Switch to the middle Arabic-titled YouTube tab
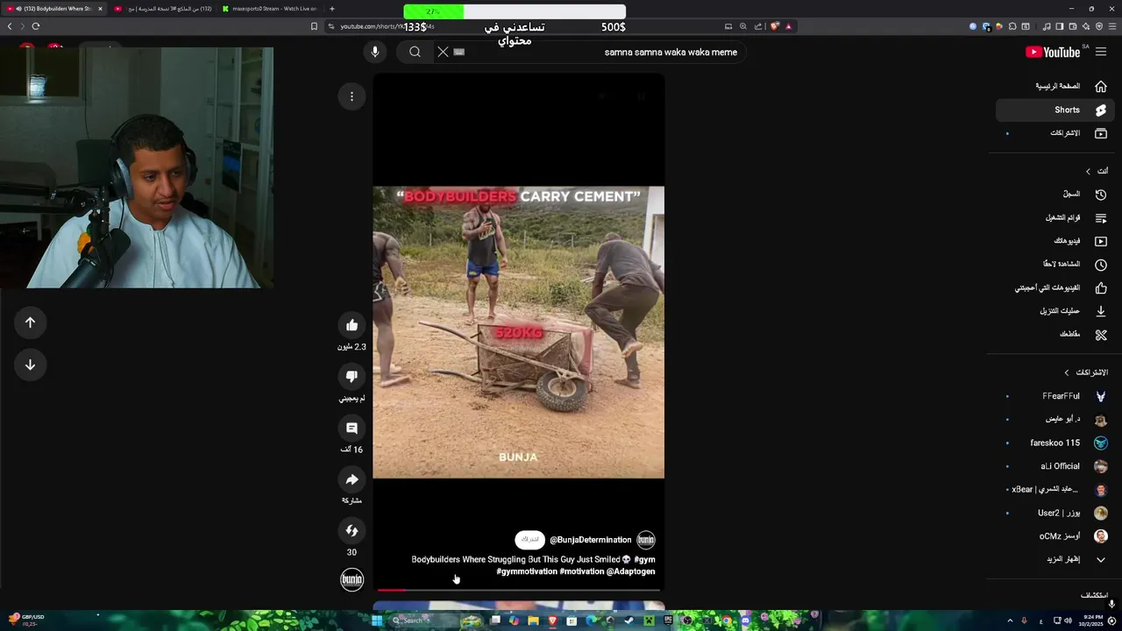1122x631 pixels. tap(163, 9)
